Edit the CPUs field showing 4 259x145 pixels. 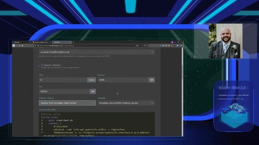point(63,80)
